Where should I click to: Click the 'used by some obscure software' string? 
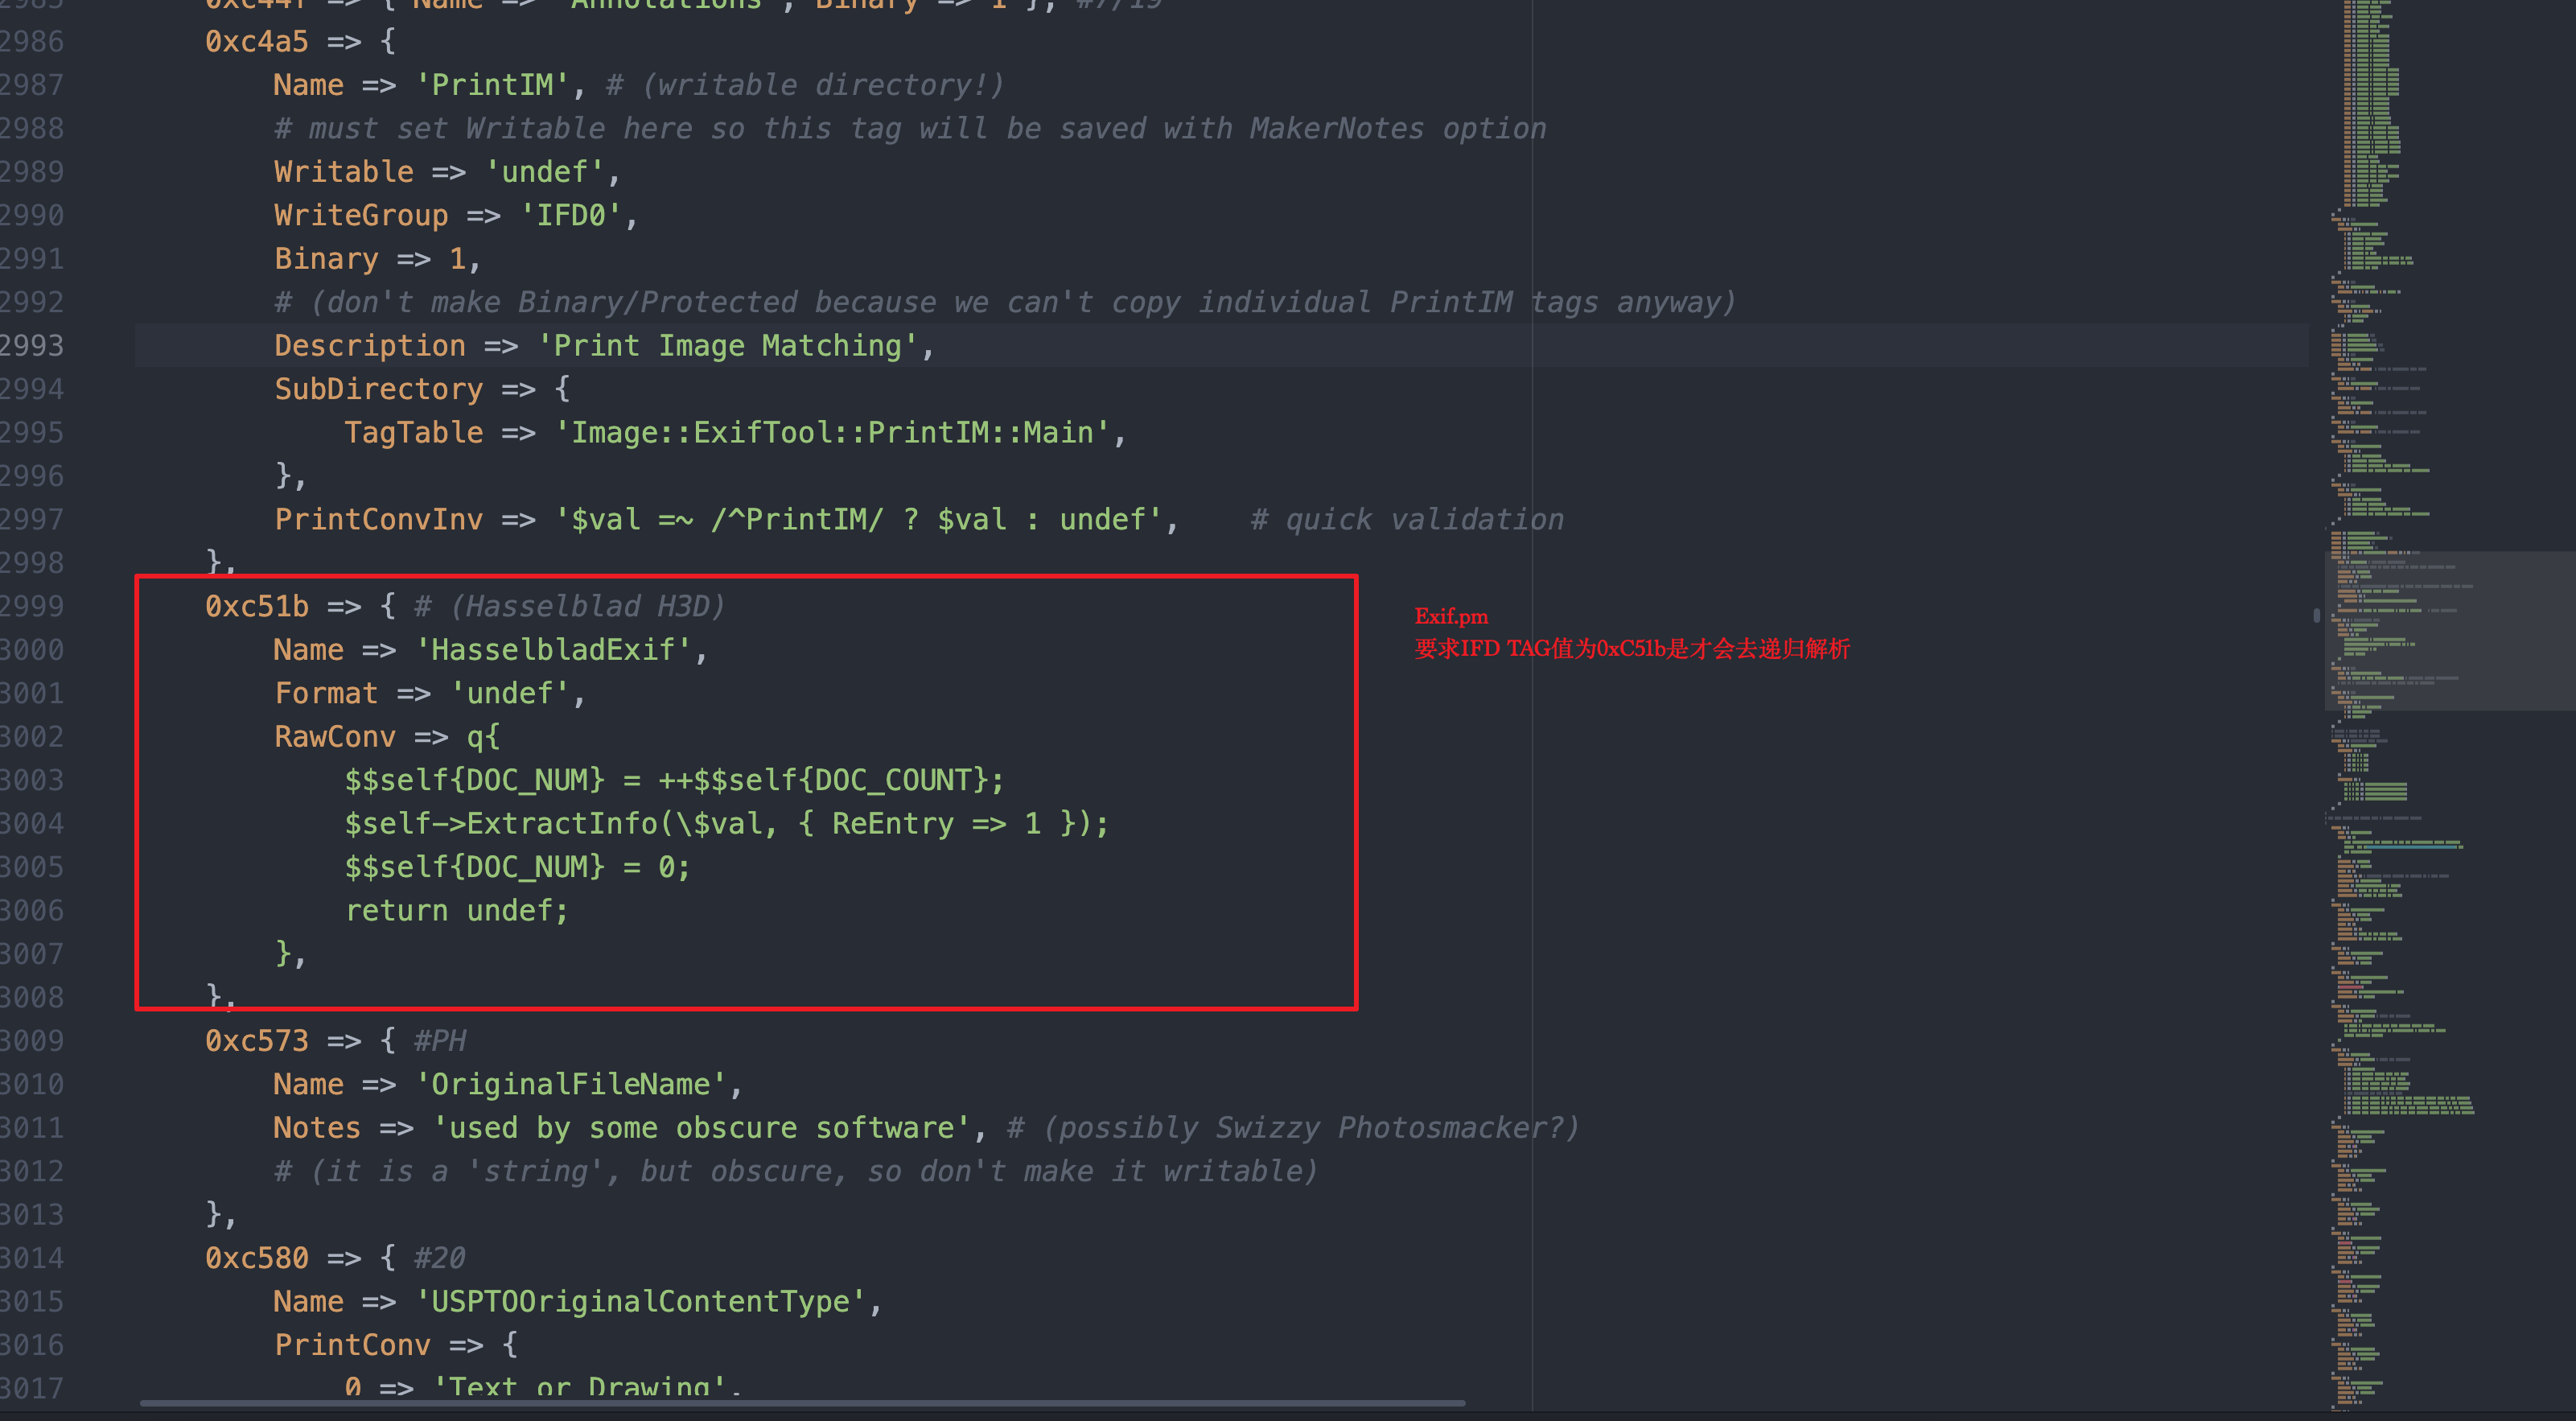[x=702, y=1127]
